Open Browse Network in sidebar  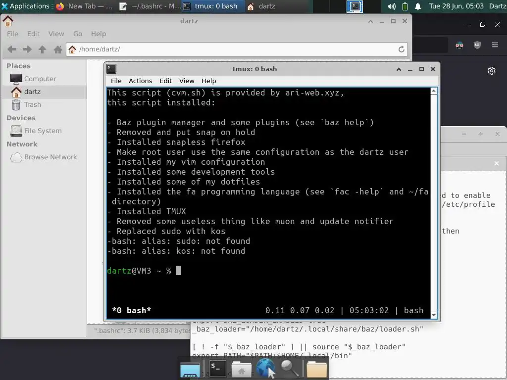click(x=44, y=157)
